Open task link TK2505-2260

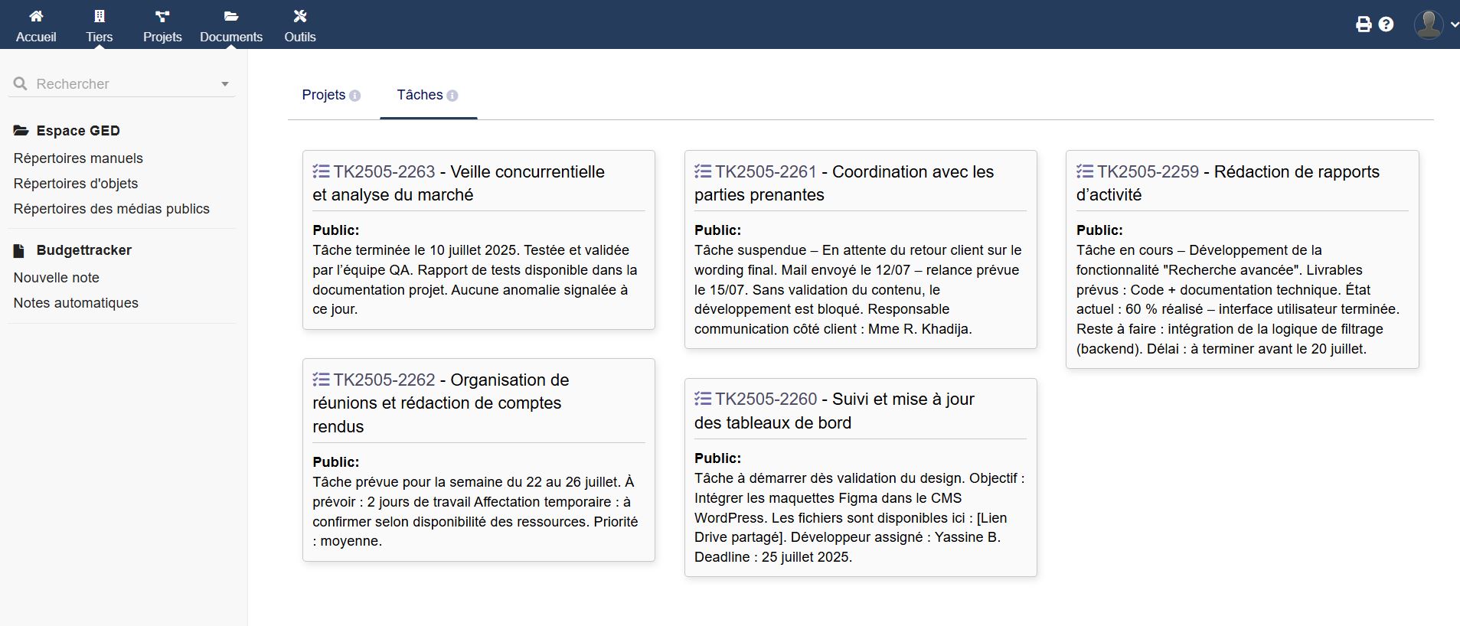(x=766, y=399)
